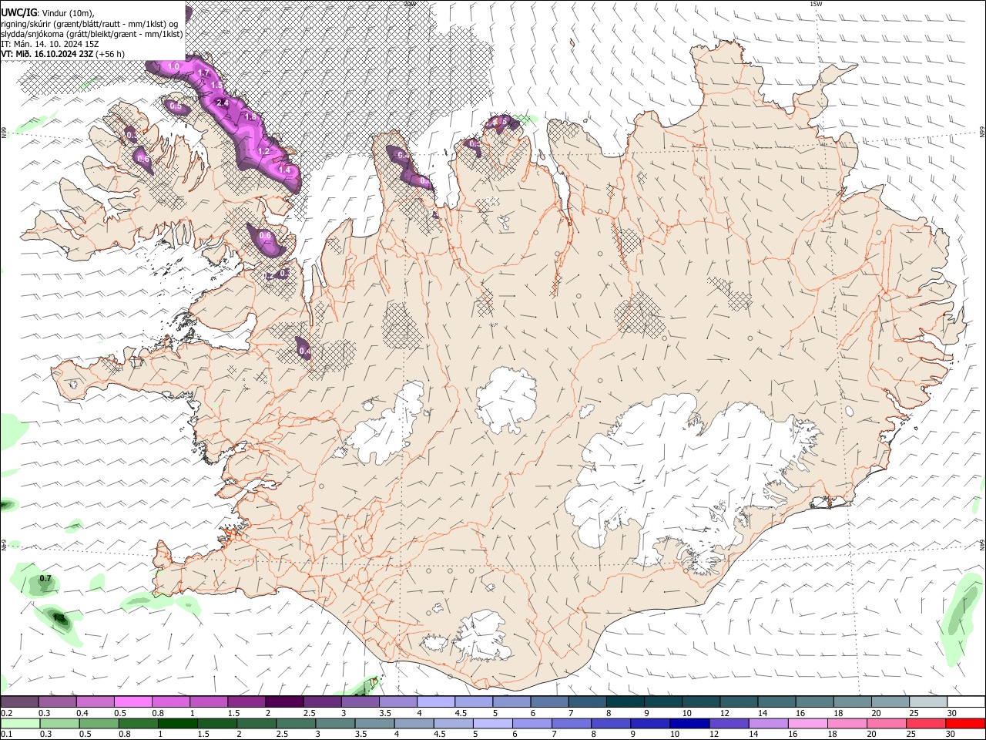
Task: Select the bright magenta snow swatch labelled 0.5
Action: 132,702
